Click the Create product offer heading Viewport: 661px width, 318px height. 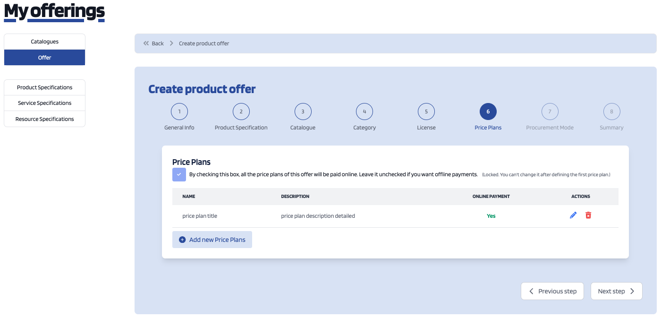click(202, 89)
